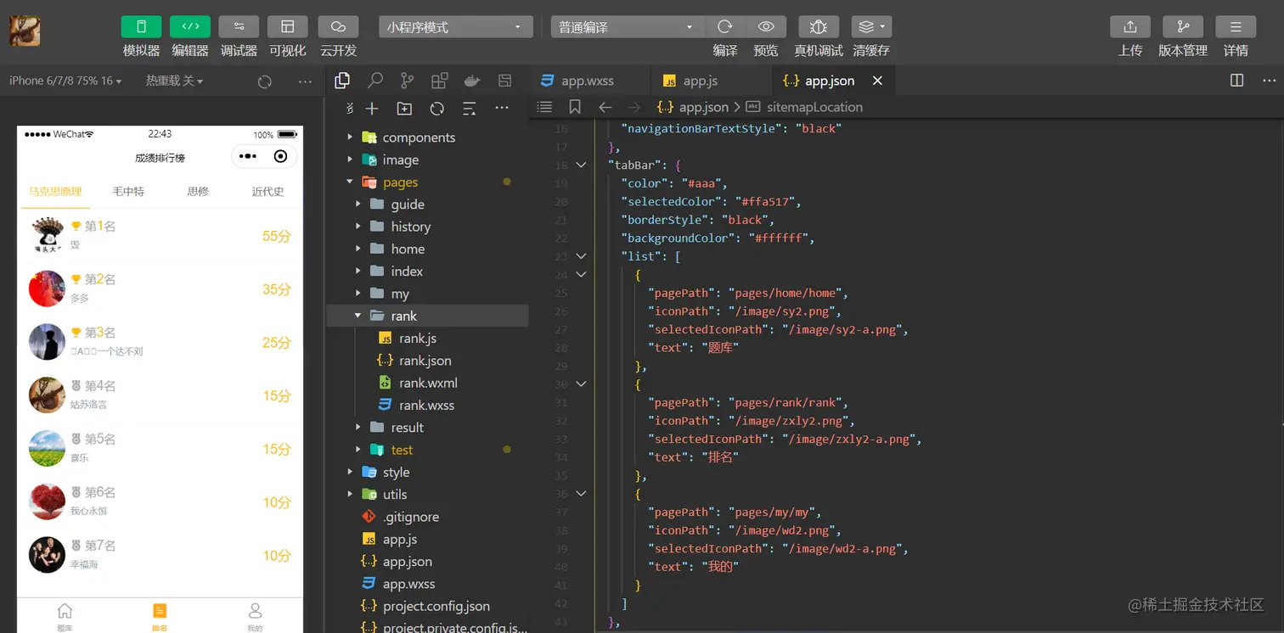1284x633 pixels.
Task: Tap the mini program capsule close circle
Action: (x=281, y=157)
